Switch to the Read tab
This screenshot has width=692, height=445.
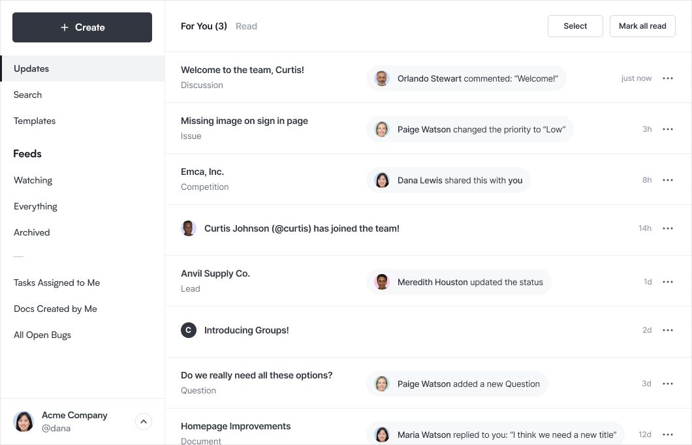click(x=246, y=26)
